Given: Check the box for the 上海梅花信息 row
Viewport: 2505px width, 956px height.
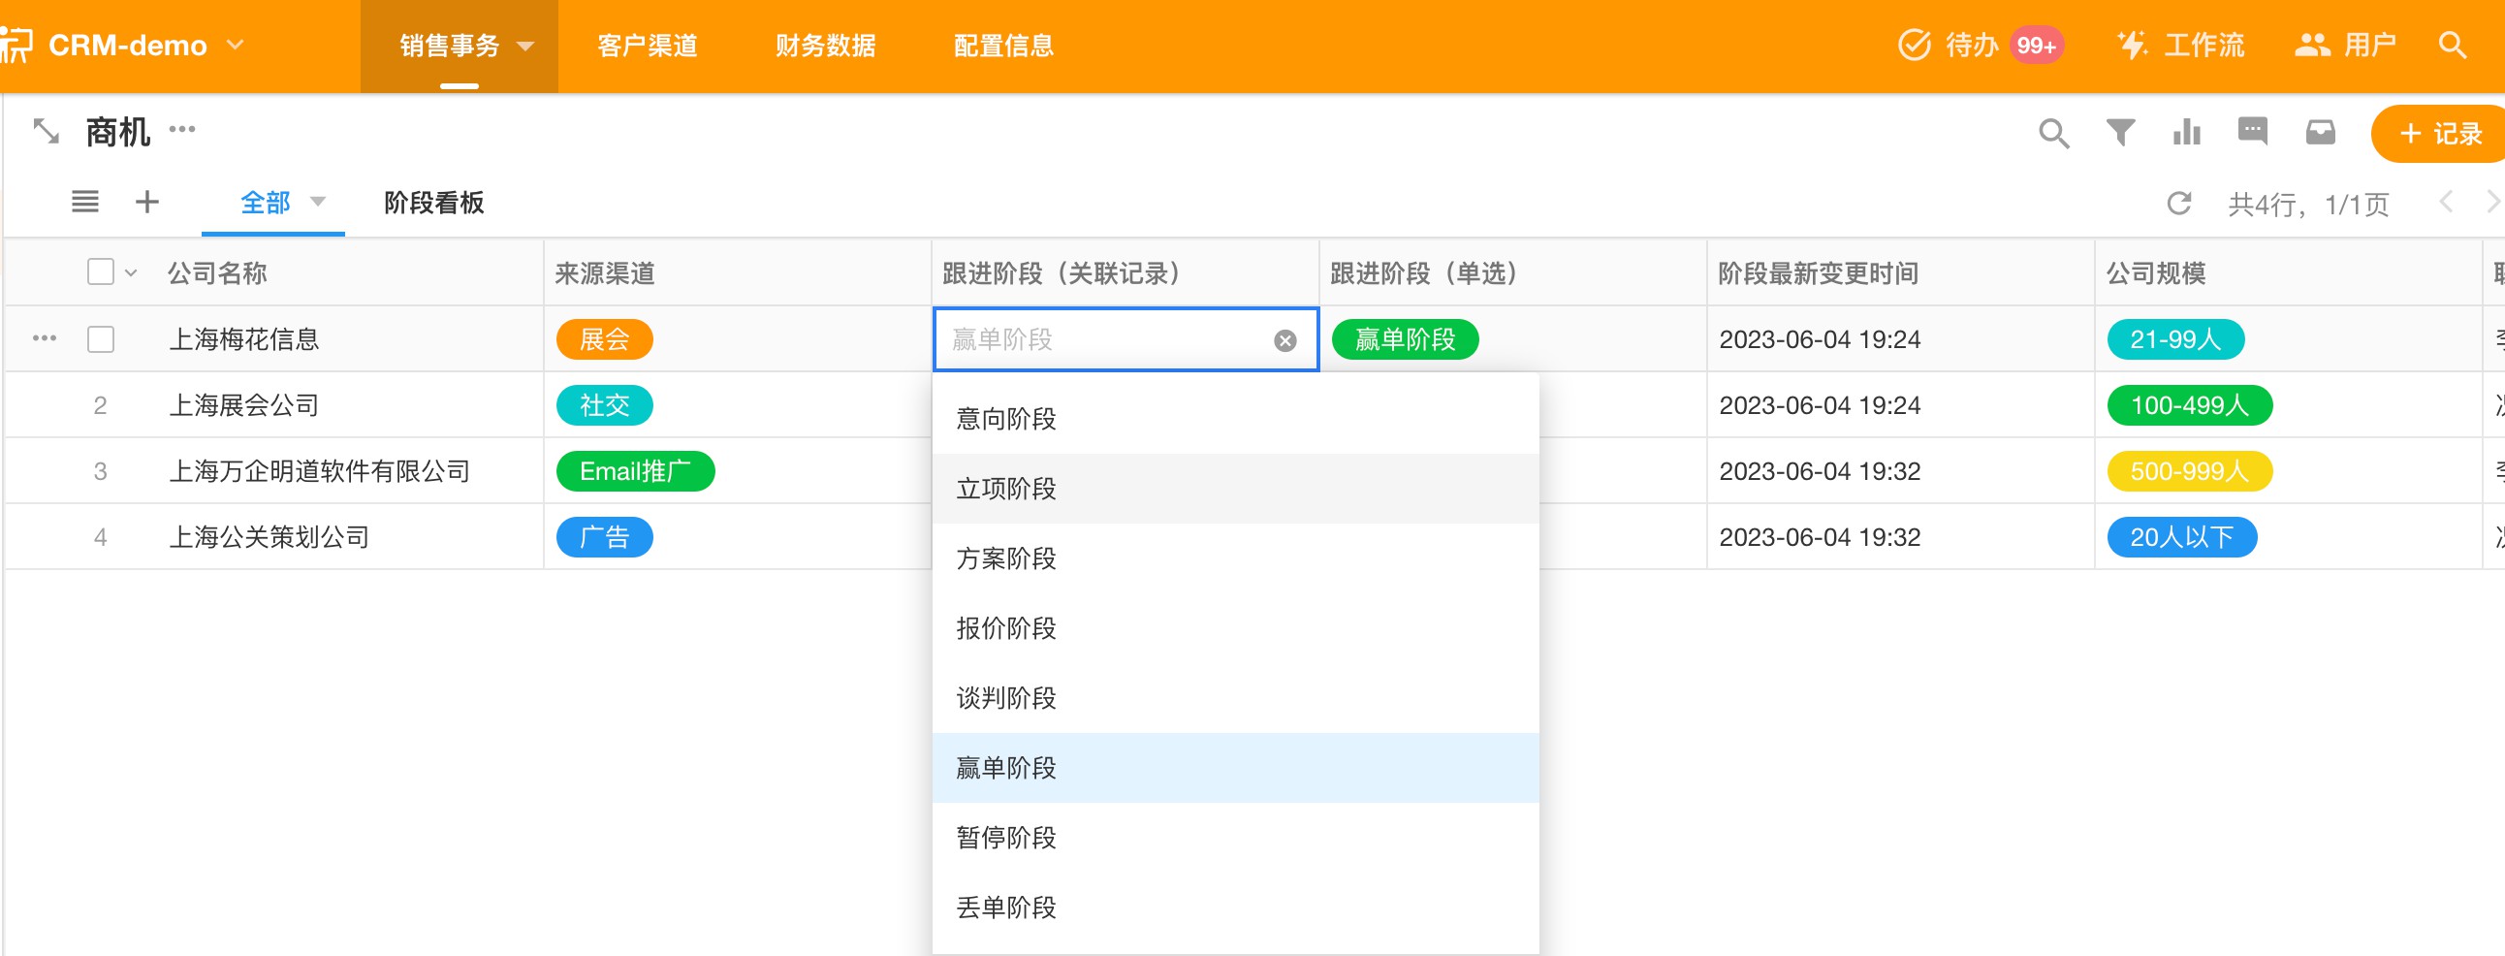Looking at the screenshot, I should tap(100, 339).
